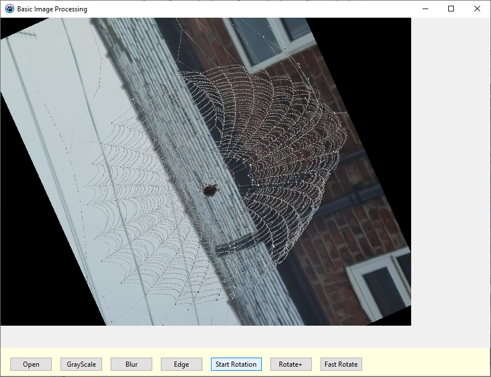Open an image file with the Open button
Image resolution: width=491 pixels, height=377 pixels.
click(x=31, y=364)
